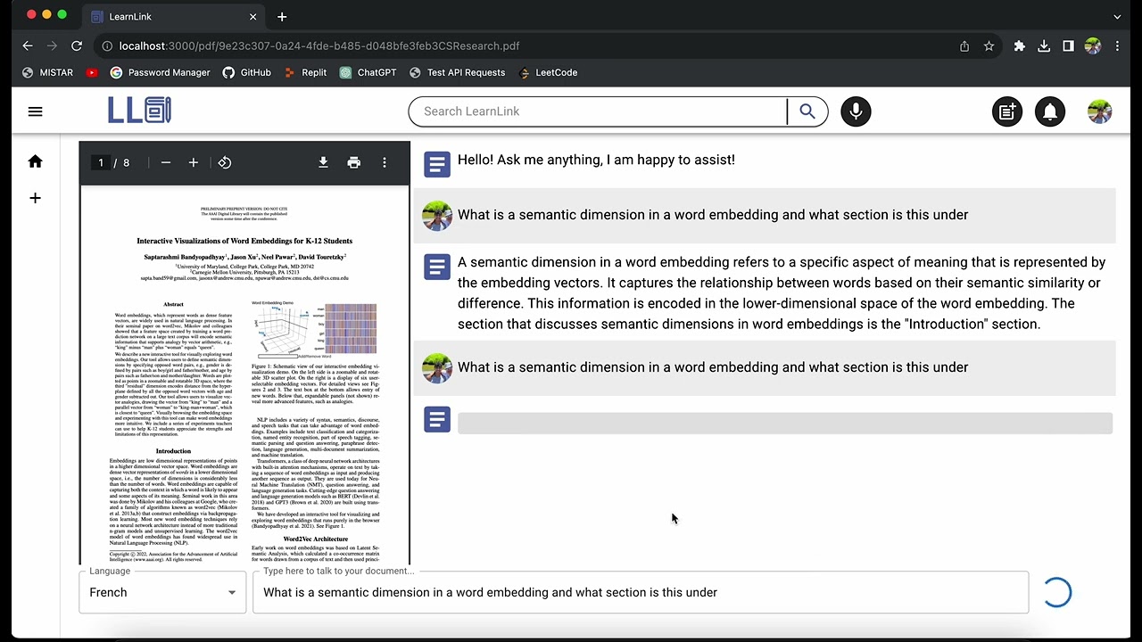Open the Replit bookmark
This screenshot has height=642, width=1142.
click(x=305, y=72)
